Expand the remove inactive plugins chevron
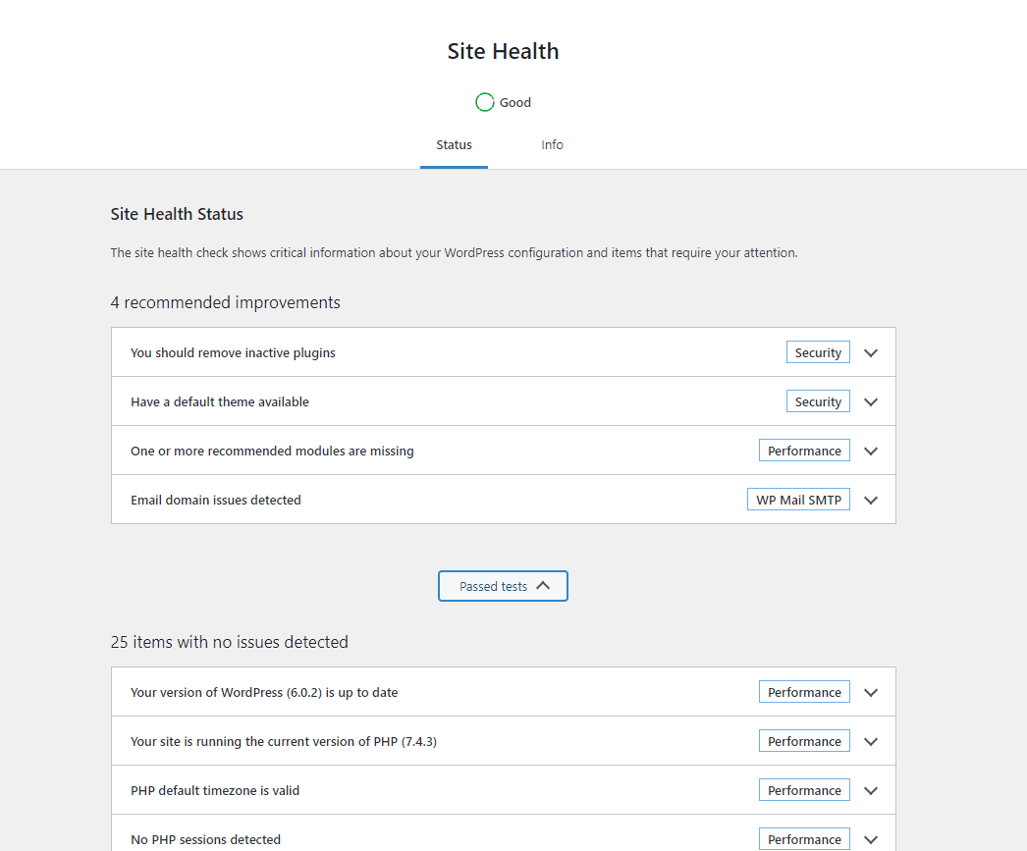The width and height of the screenshot is (1027, 851). point(871,352)
